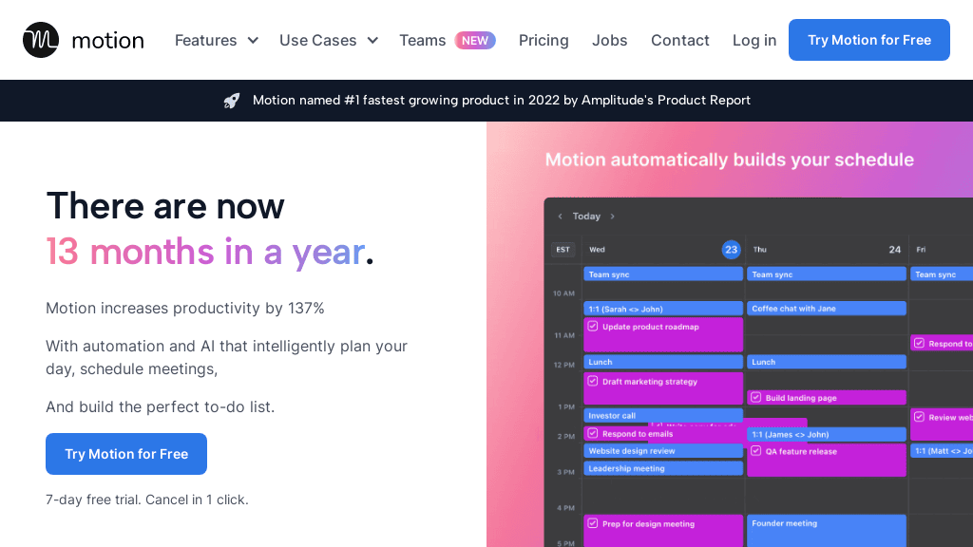Viewport: 973px width, 547px height.
Task: Open the Jobs page from the navigation
Action: coord(609,40)
